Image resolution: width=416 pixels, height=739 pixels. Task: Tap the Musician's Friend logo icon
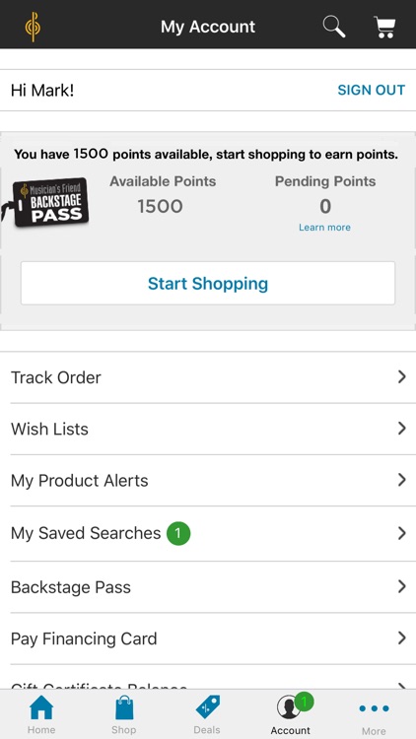(33, 27)
